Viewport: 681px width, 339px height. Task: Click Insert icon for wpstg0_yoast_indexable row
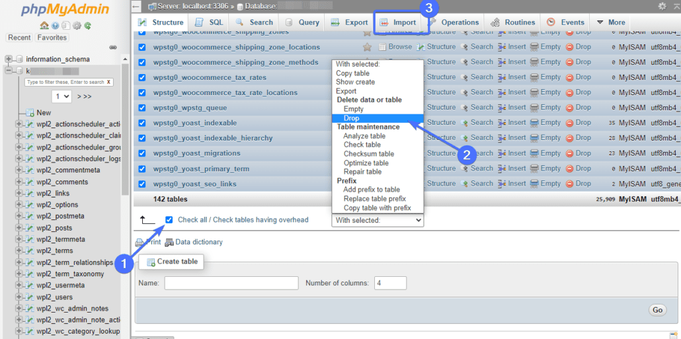click(x=502, y=123)
